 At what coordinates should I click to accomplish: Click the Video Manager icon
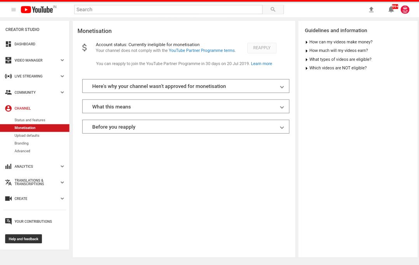coord(8,60)
